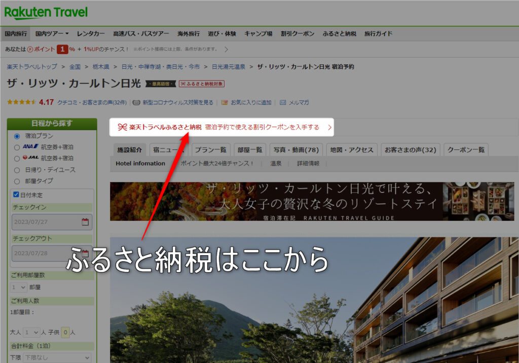Click the 日光湯元温泉 breadcrumb link
The height and width of the screenshot is (363, 519).
point(229,67)
